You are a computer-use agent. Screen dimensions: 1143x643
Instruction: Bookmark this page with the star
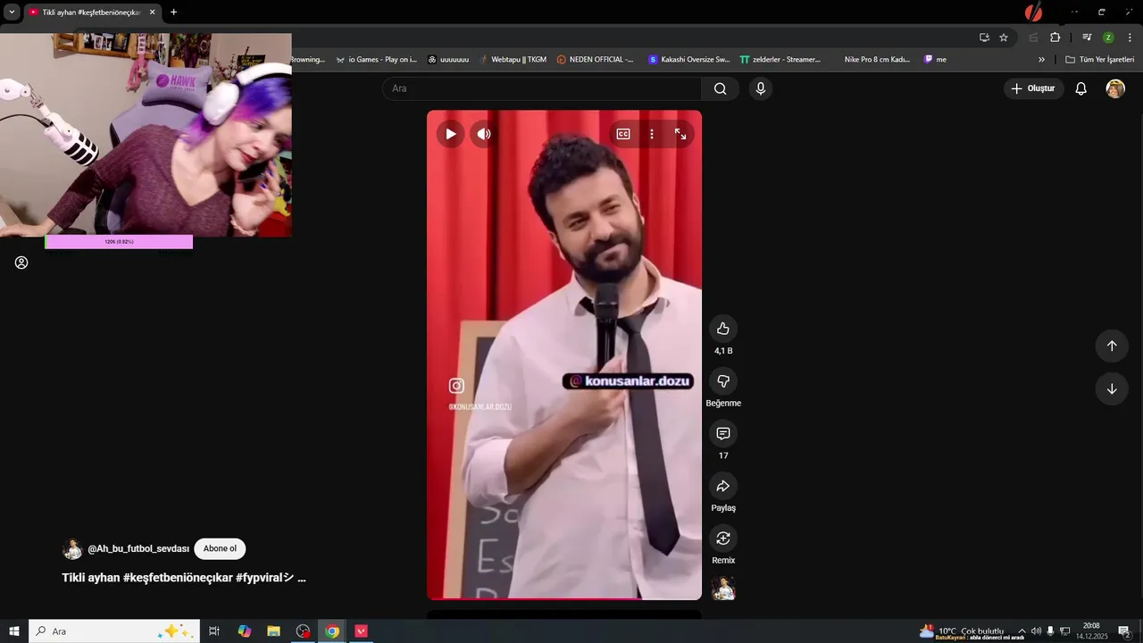(1004, 38)
